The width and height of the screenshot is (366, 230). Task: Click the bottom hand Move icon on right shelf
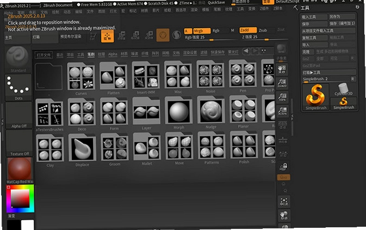(284, 215)
